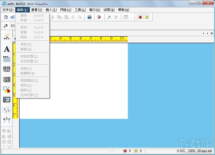
Task: Choose 拉伸对象[S]... in the edit menu
Action: 32,95
